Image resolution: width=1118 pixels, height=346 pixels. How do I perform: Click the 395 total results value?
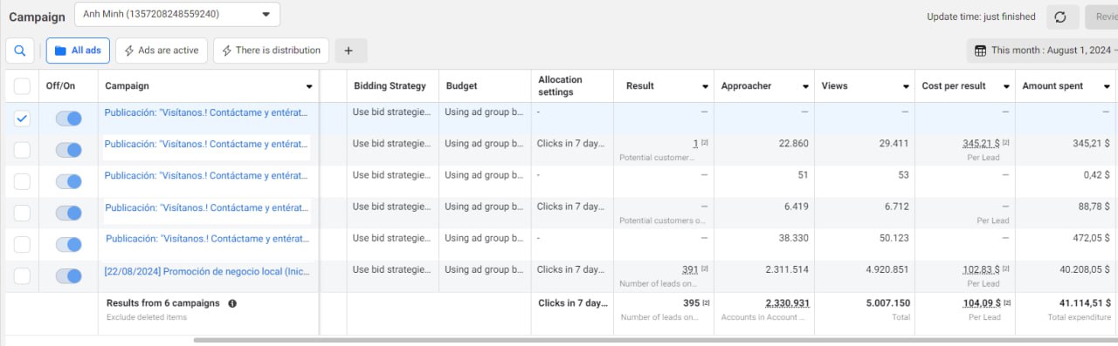click(692, 303)
